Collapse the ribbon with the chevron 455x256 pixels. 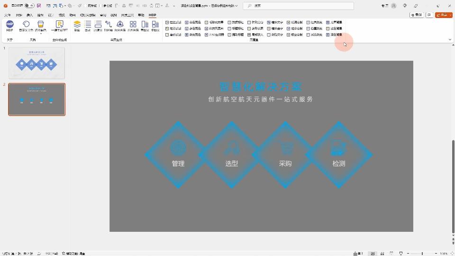[450, 39]
